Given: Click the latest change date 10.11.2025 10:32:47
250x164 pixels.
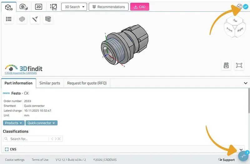Looking at the screenshot, I should coord(37,111).
